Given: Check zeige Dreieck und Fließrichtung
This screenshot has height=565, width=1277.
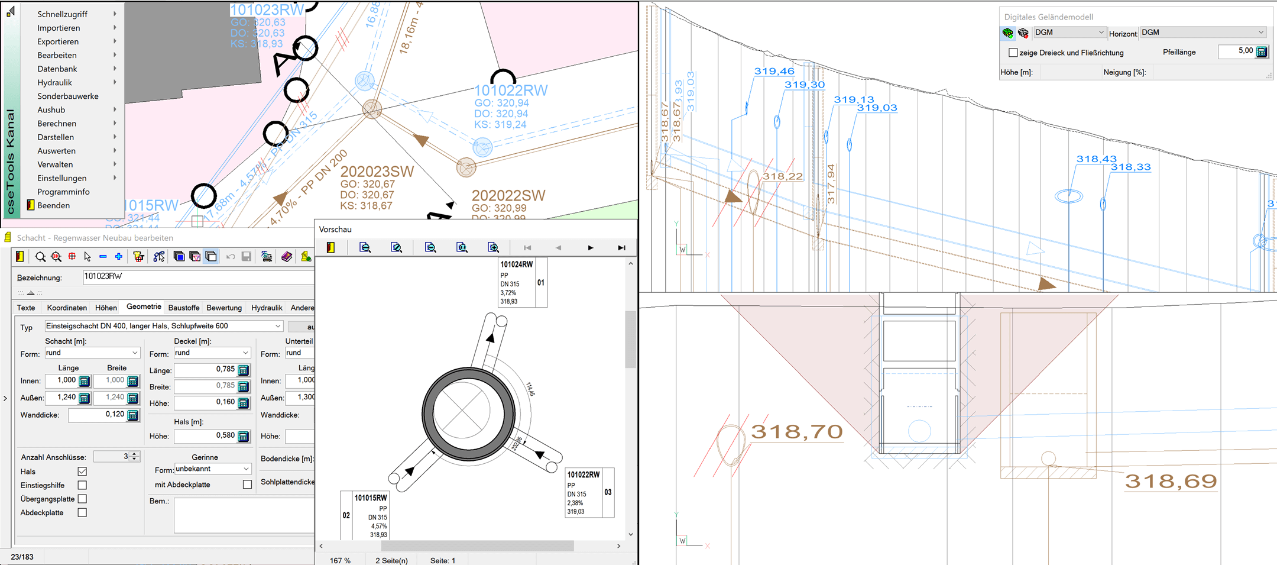Looking at the screenshot, I should [x=1013, y=53].
